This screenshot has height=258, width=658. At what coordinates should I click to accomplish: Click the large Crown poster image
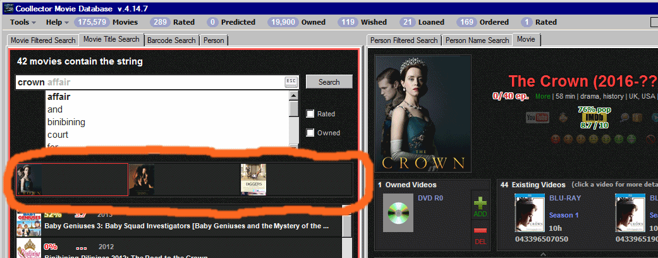pos(423,113)
